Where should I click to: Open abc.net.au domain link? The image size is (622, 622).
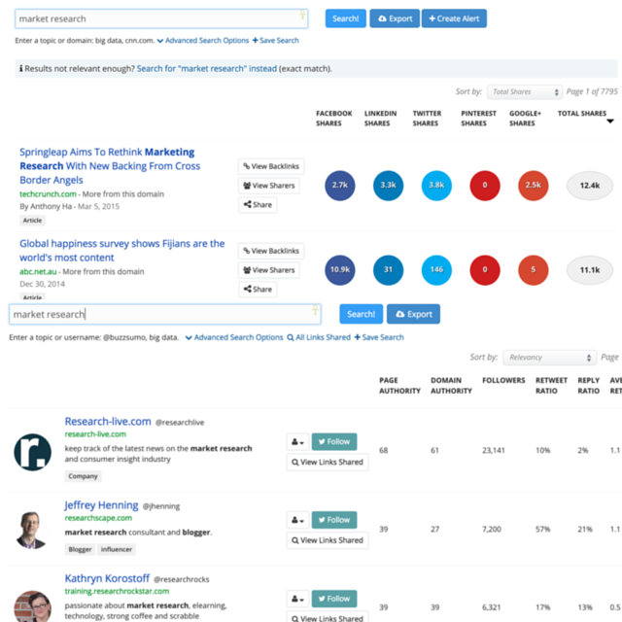click(x=38, y=272)
